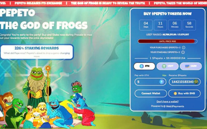Open the 226% Staking Rewards card
207x129 pixels.
[37, 52]
